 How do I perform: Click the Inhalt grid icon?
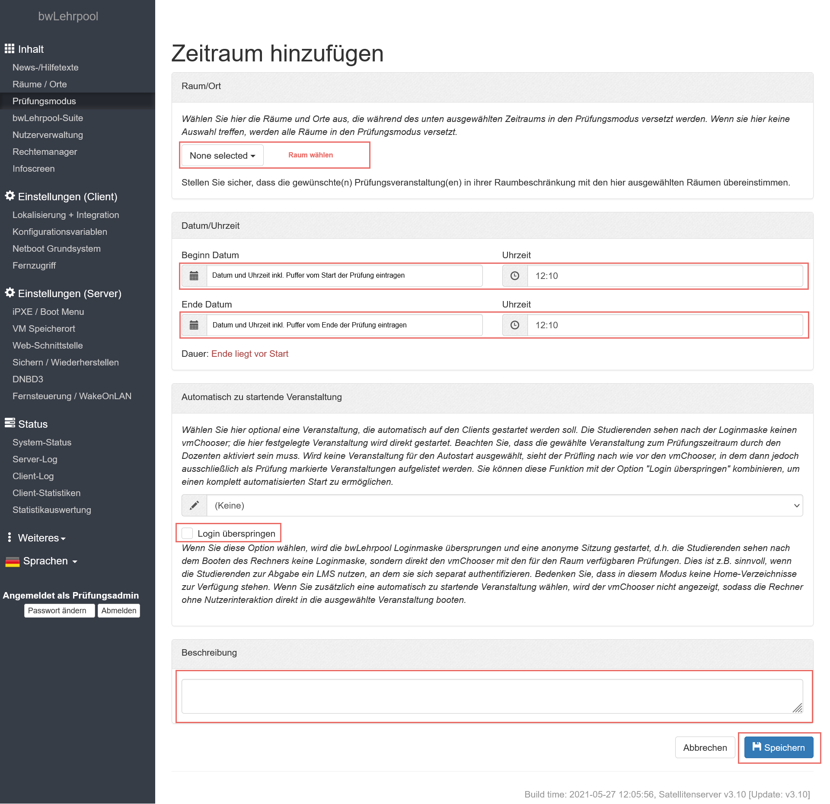click(x=10, y=49)
